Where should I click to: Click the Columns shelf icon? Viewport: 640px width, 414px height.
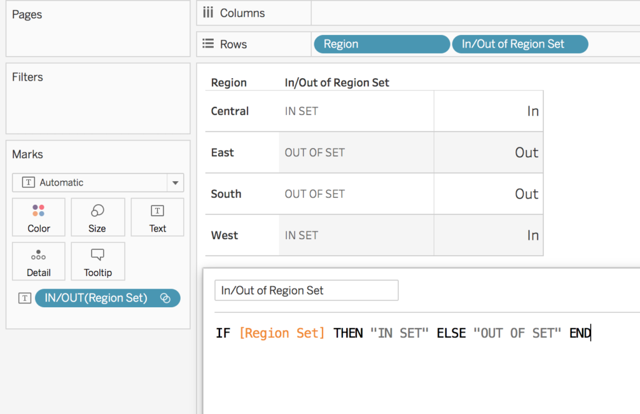point(208,13)
